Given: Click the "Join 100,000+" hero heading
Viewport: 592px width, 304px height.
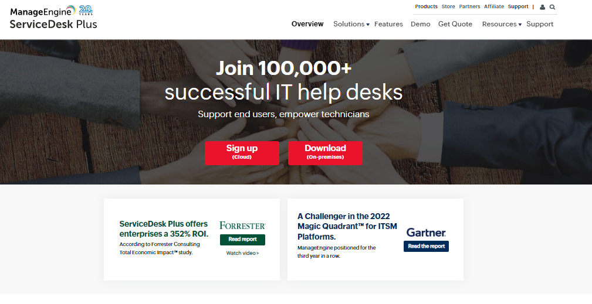Looking at the screenshot, I should pyautogui.click(x=283, y=68).
